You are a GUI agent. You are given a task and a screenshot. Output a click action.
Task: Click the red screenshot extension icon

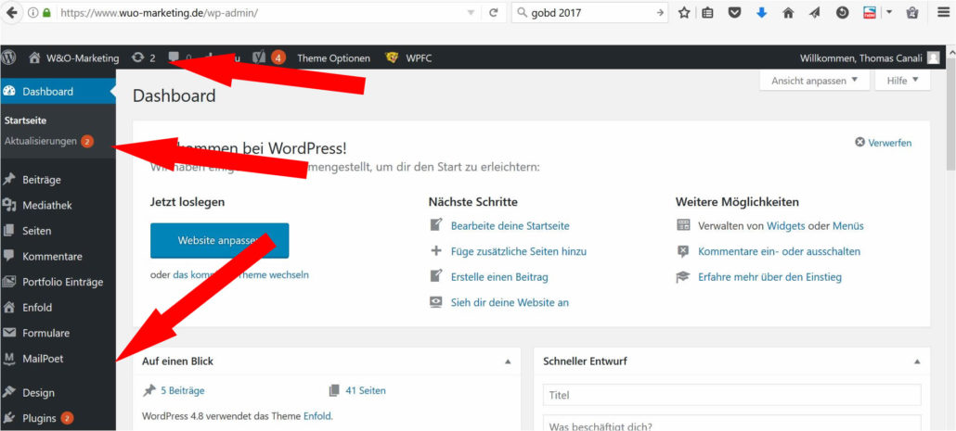click(x=870, y=13)
